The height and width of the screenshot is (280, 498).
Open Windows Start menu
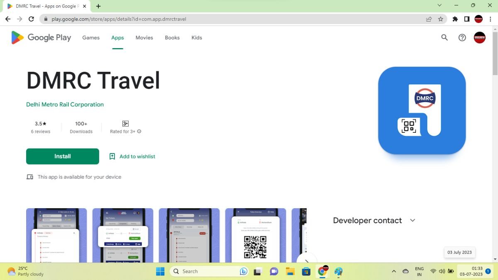[x=160, y=271]
